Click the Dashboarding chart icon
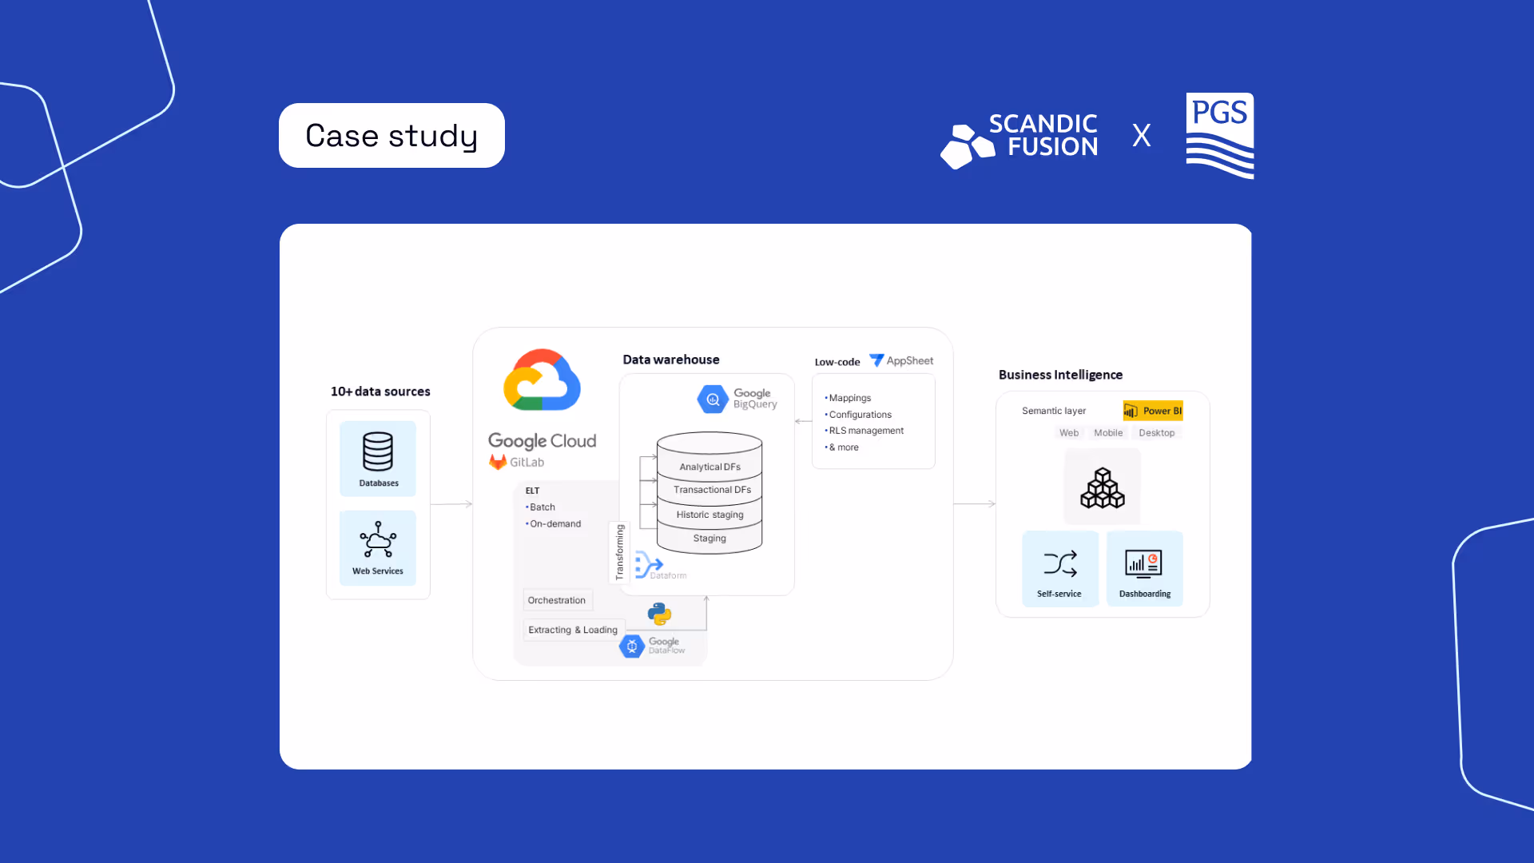This screenshot has width=1534, height=863. [1143, 563]
